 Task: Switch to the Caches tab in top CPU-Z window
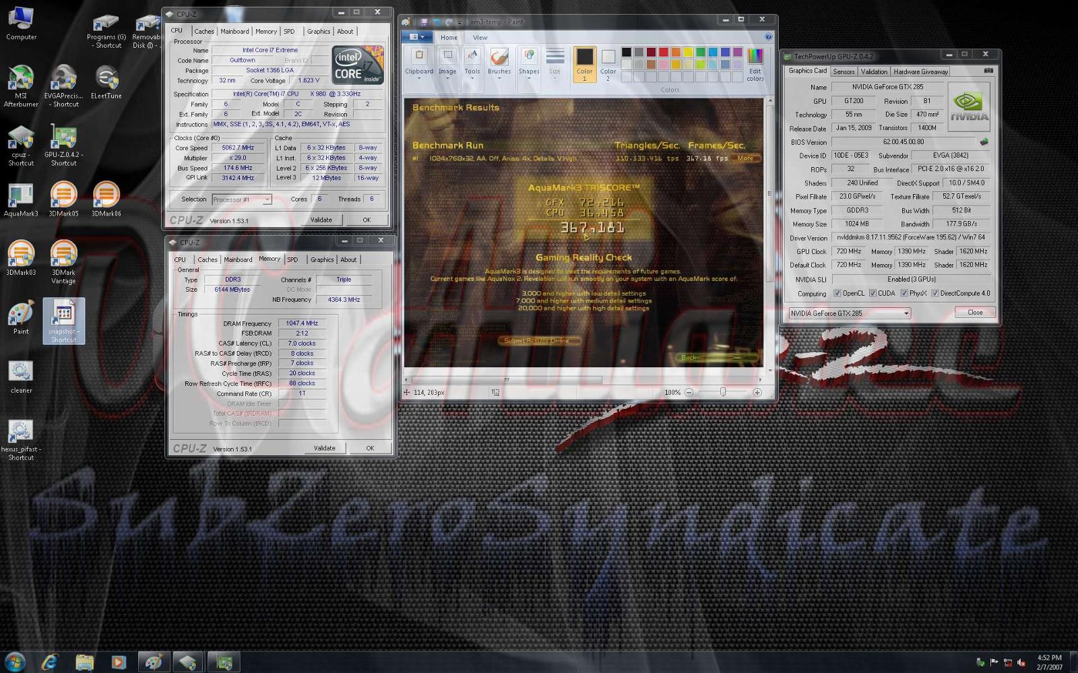coord(204,32)
